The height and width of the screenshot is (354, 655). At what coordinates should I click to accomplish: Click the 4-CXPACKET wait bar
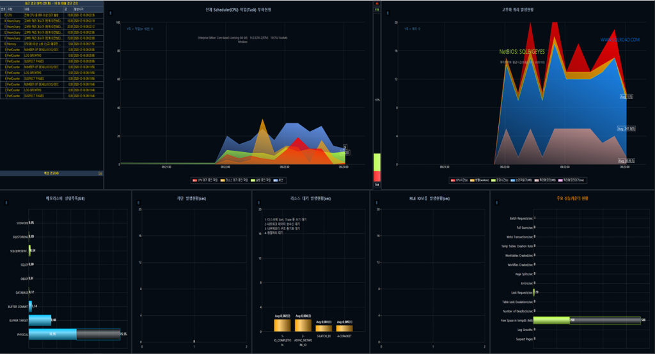click(x=345, y=328)
